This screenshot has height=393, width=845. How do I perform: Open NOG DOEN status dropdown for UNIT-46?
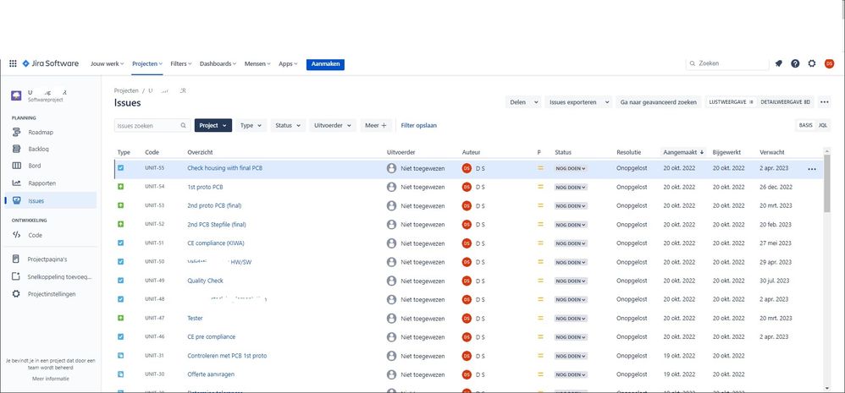click(x=571, y=337)
